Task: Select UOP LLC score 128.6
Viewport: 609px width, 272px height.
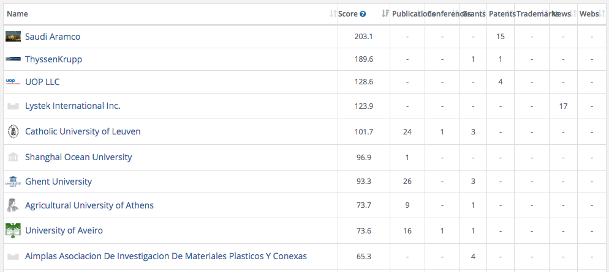Action: click(363, 82)
